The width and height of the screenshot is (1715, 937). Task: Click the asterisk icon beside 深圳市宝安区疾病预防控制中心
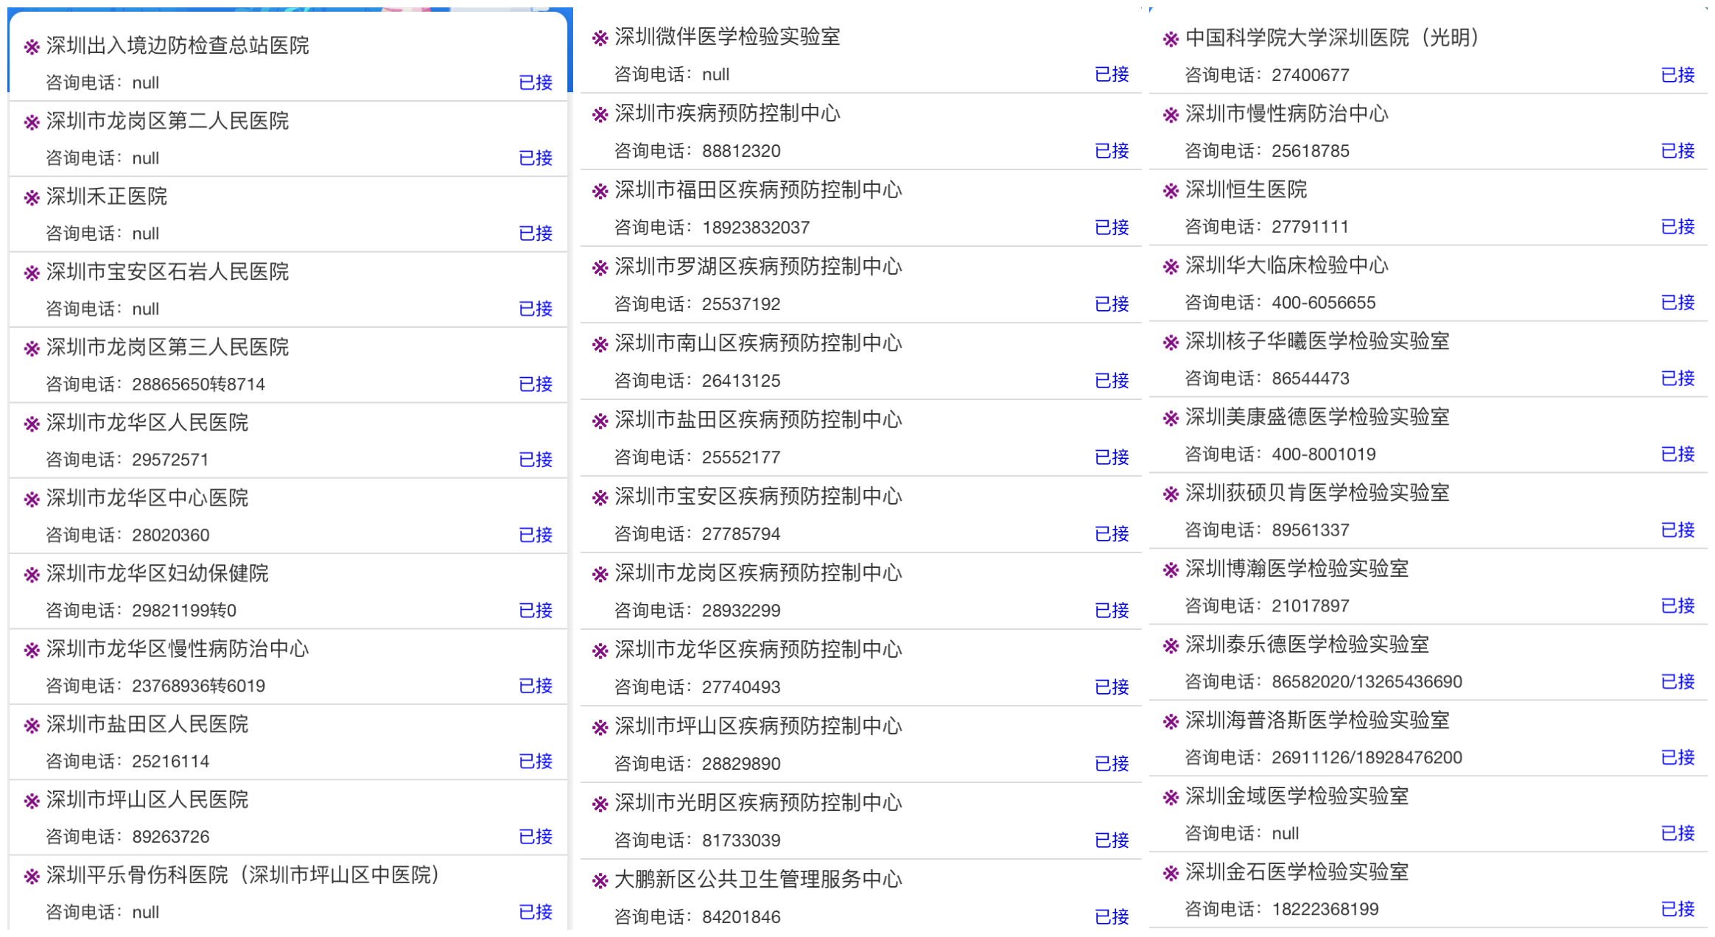click(x=600, y=498)
